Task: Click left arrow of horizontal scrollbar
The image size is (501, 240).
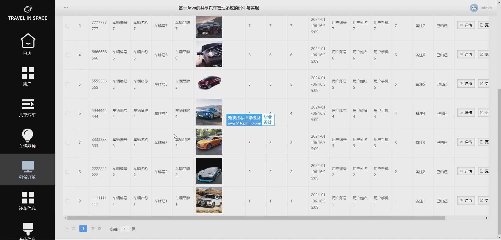Action: coord(65,218)
